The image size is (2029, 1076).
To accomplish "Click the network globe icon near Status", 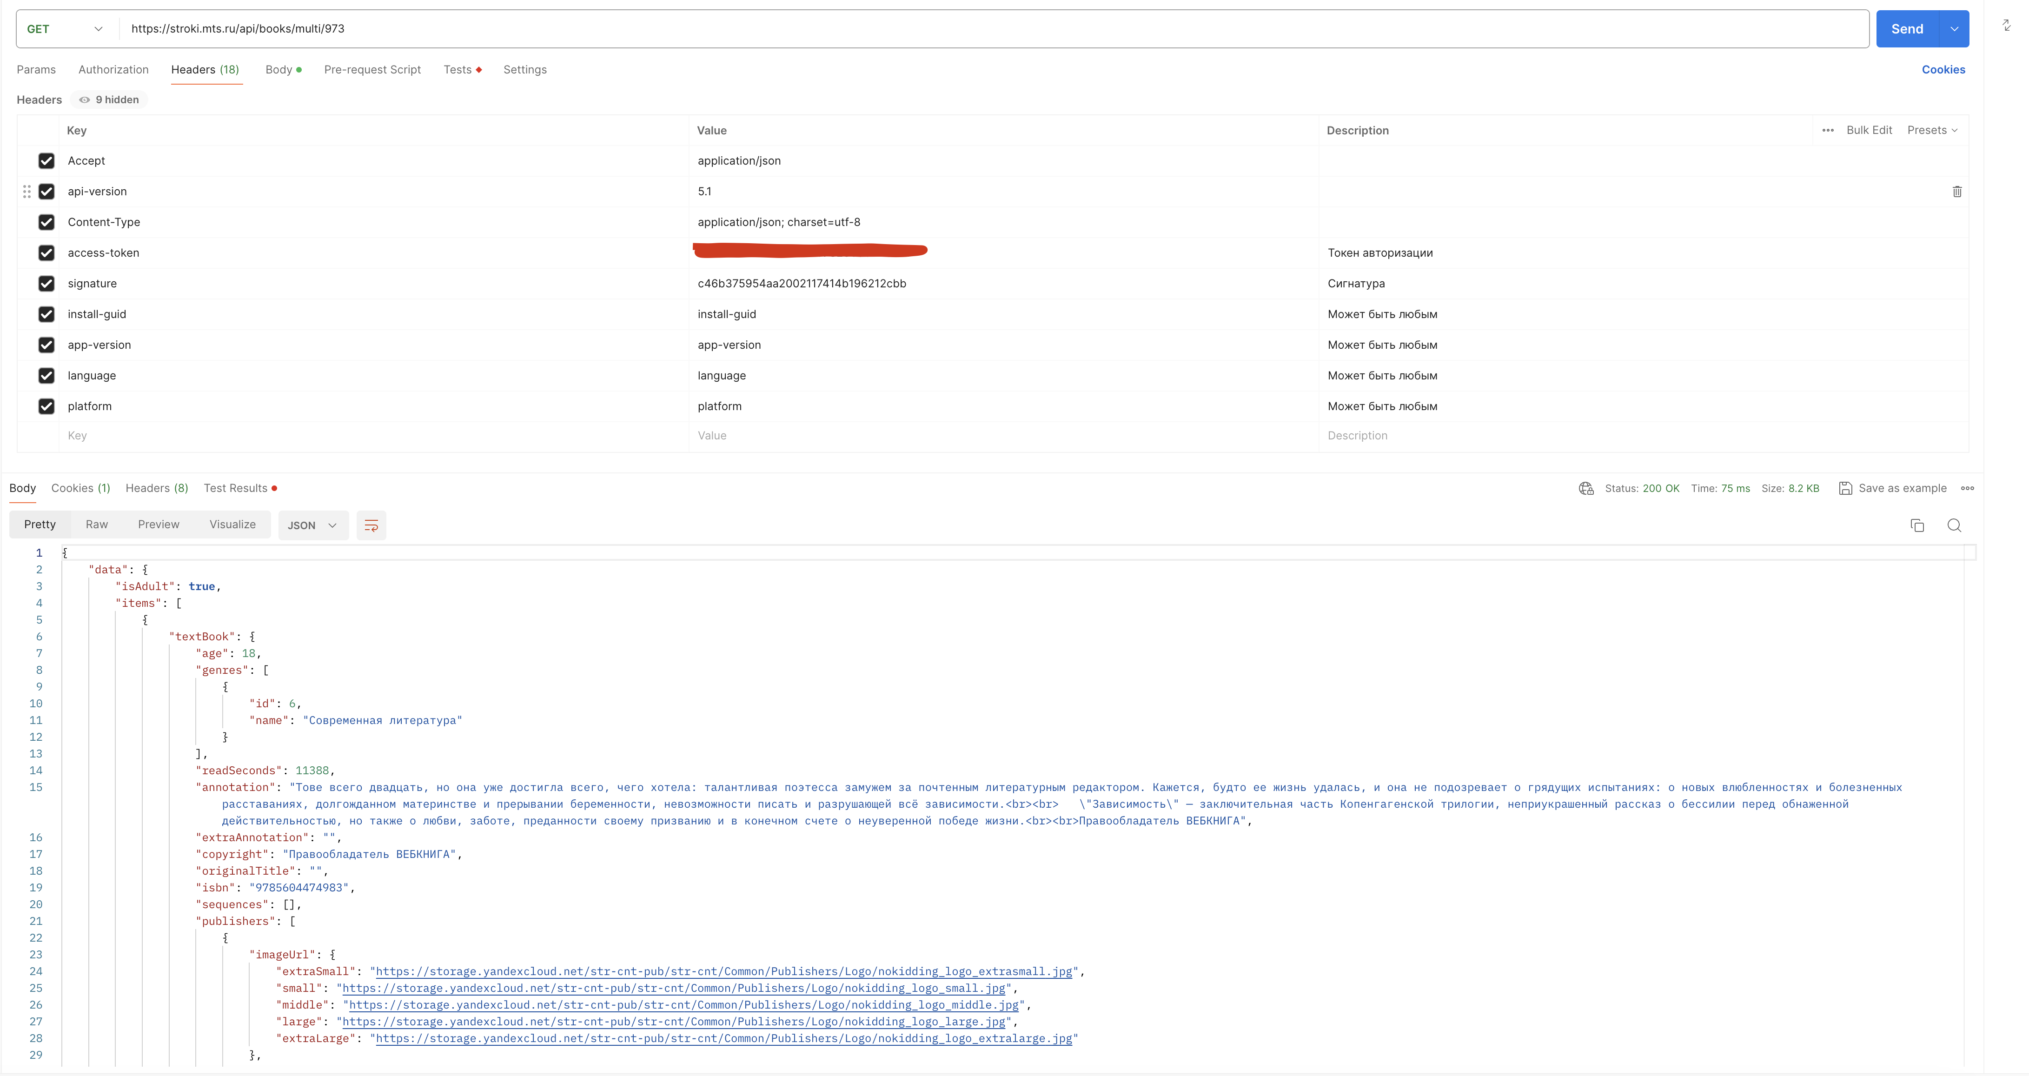I will pos(1585,488).
